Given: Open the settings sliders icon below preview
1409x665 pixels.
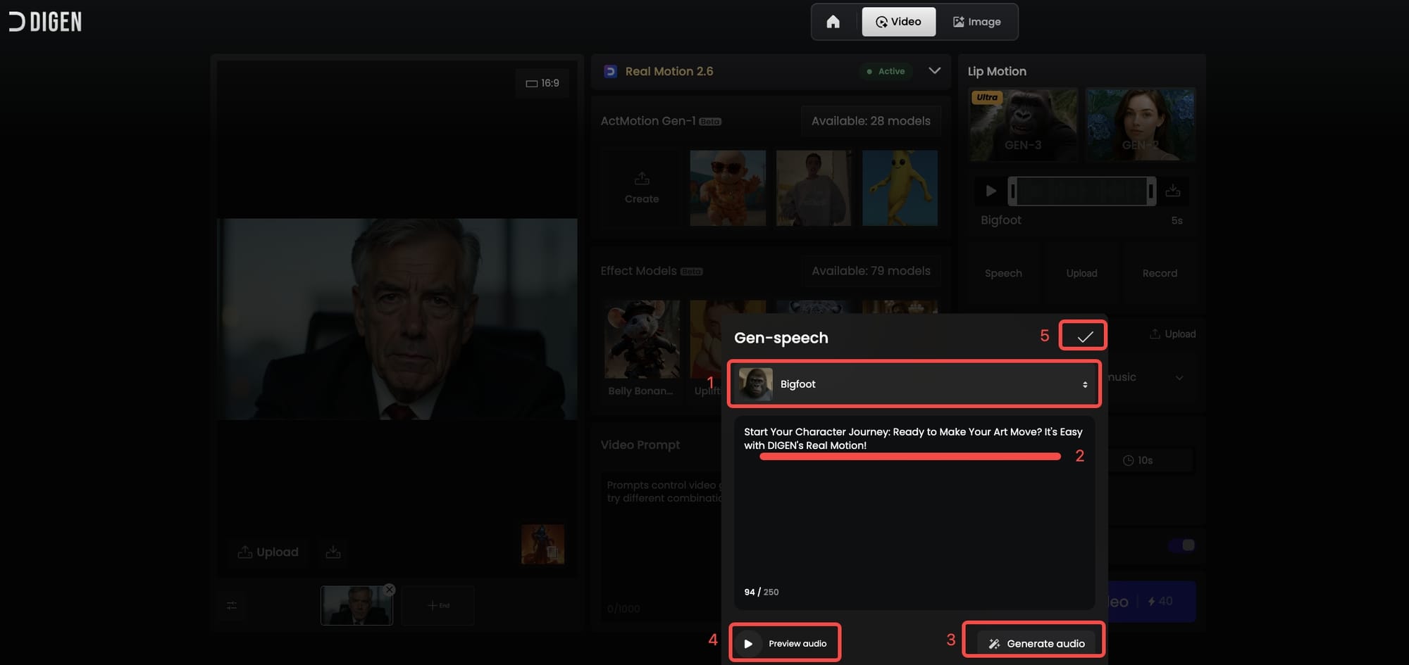Looking at the screenshot, I should (232, 606).
